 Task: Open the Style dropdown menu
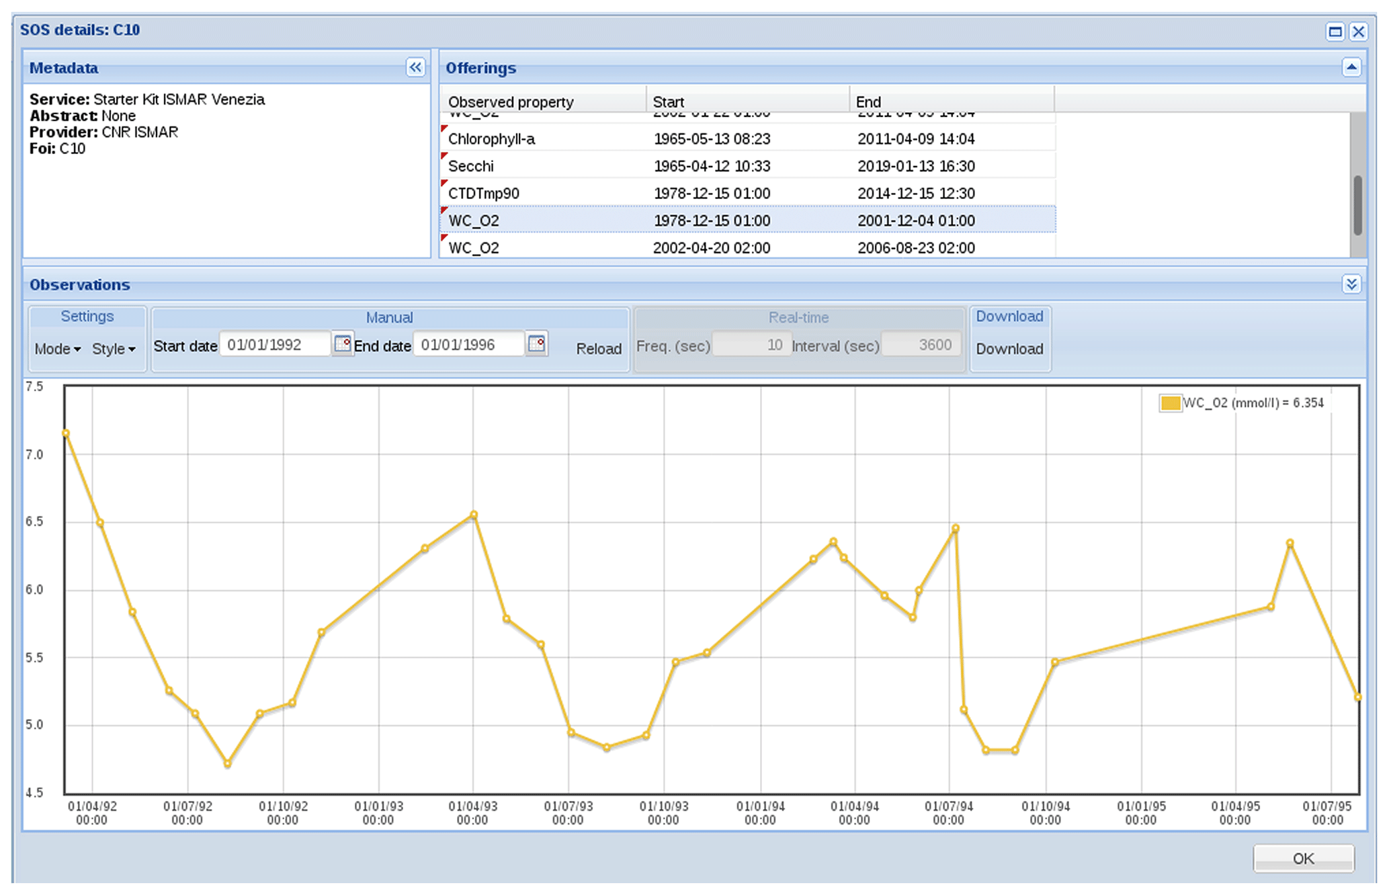pyautogui.click(x=114, y=349)
